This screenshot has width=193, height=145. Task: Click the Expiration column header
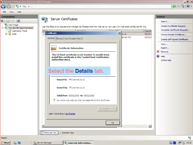click(147, 31)
